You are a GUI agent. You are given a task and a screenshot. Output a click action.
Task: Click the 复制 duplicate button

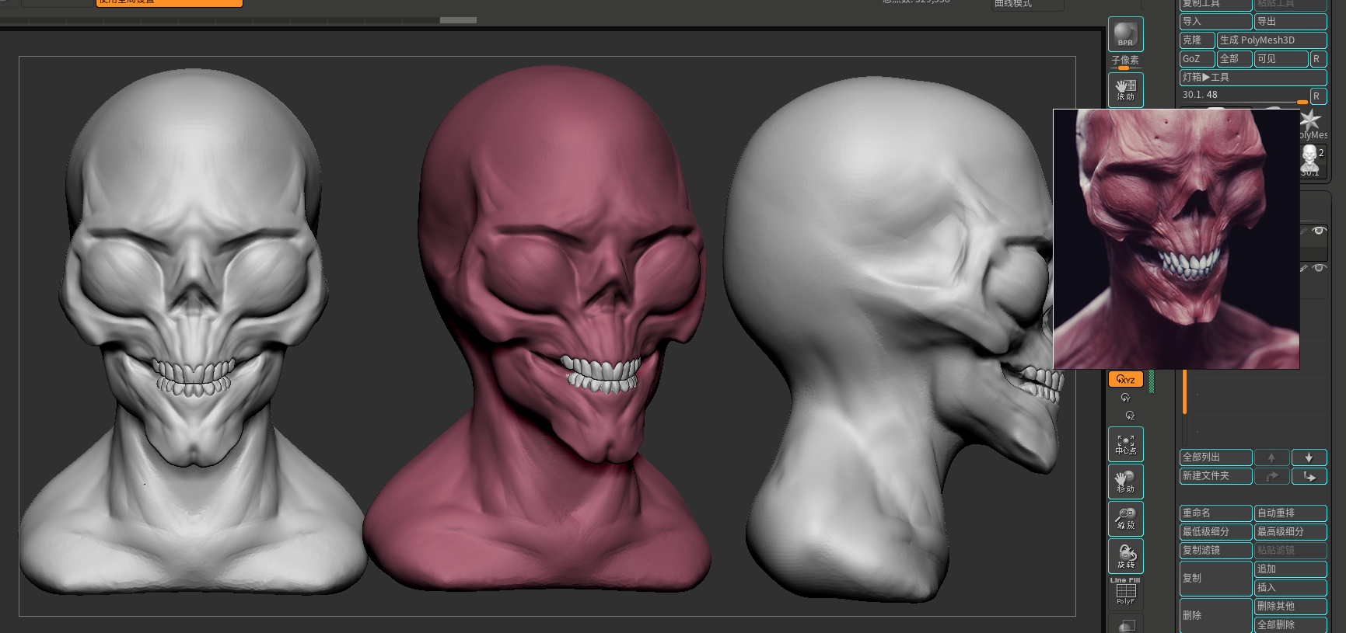click(x=1215, y=579)
